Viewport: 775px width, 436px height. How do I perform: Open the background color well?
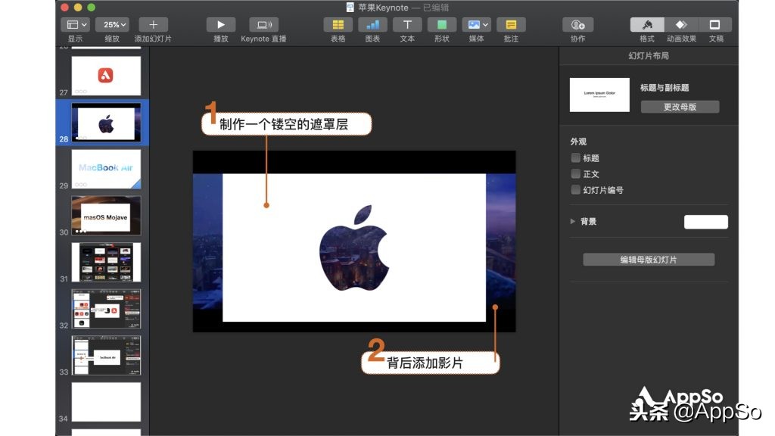(705, 221)
